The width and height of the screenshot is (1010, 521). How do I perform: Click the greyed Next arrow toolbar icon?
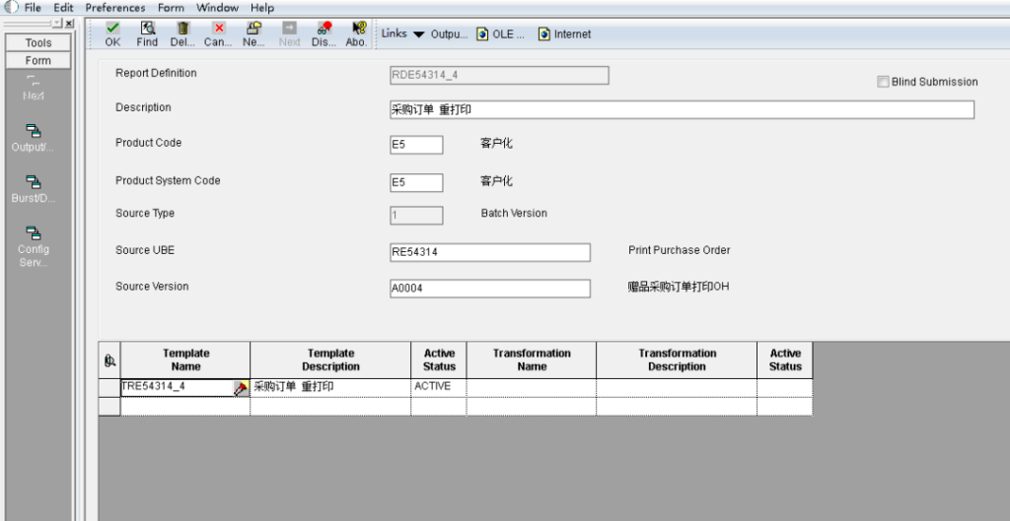[x=289, y=29]
